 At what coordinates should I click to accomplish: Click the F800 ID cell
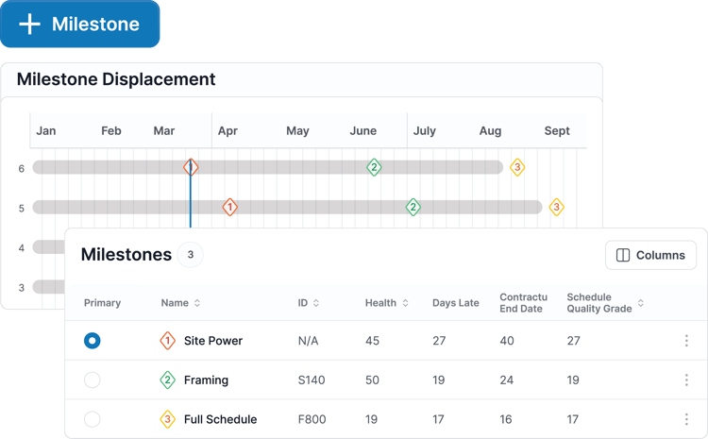312,419
